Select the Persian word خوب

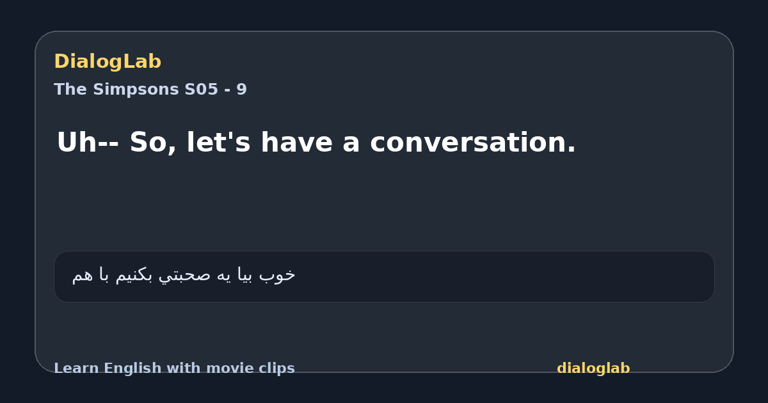tap(277, 275)
